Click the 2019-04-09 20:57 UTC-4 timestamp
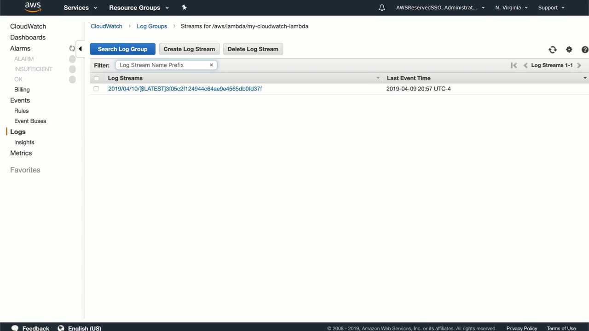Image resolution: width=589 pixels, height=331 pixels. click(x=419, y=89)
